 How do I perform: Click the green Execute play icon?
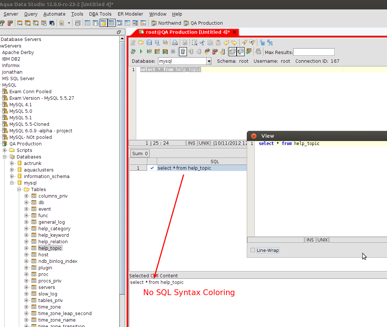(x=141, y=51)
